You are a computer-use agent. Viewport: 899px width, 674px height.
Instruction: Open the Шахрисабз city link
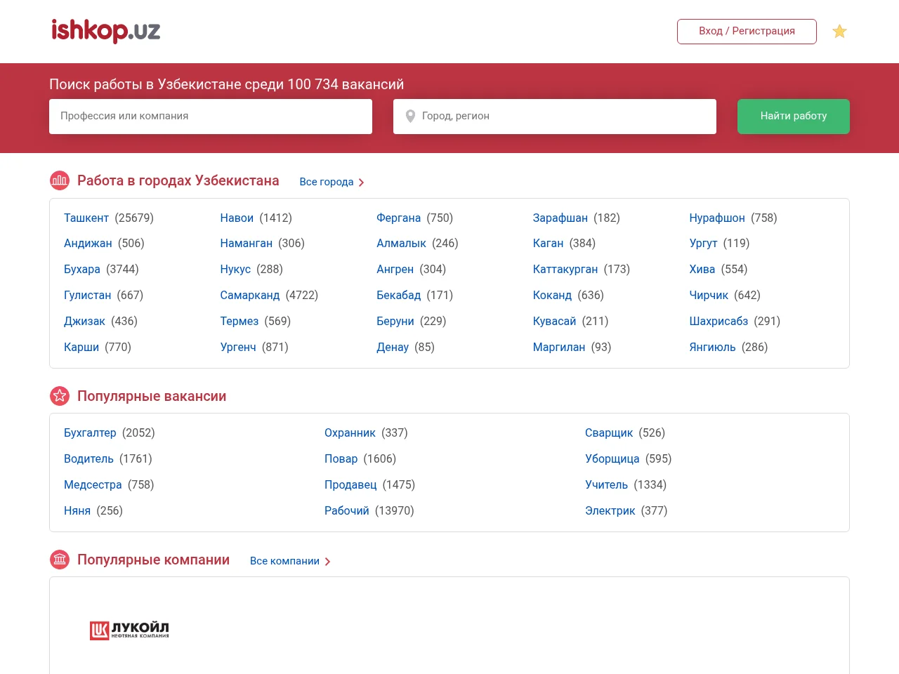[718, 322]
